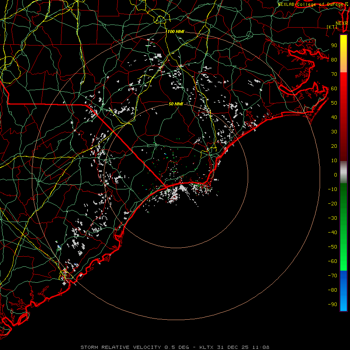Click the NEXR label near the top right
Screen dimensions: 350x350
click(x=341, y=23)
